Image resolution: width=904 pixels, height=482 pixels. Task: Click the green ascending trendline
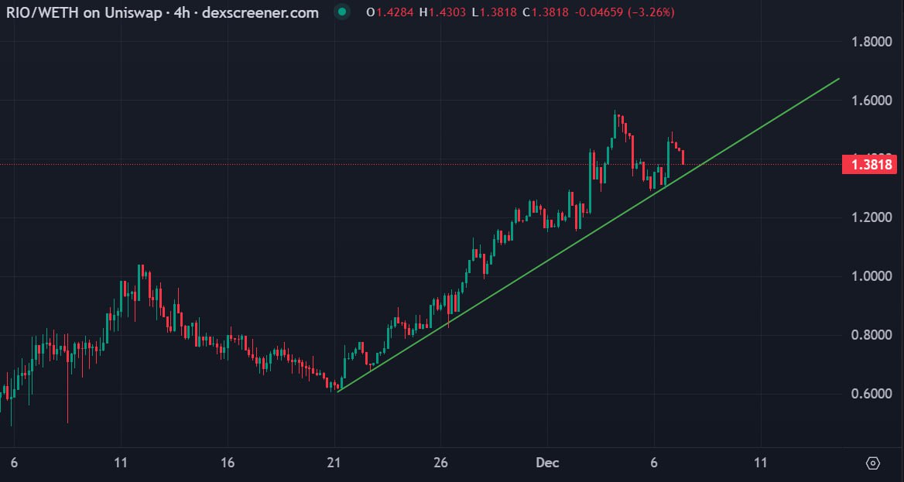[x=588, y=235]
